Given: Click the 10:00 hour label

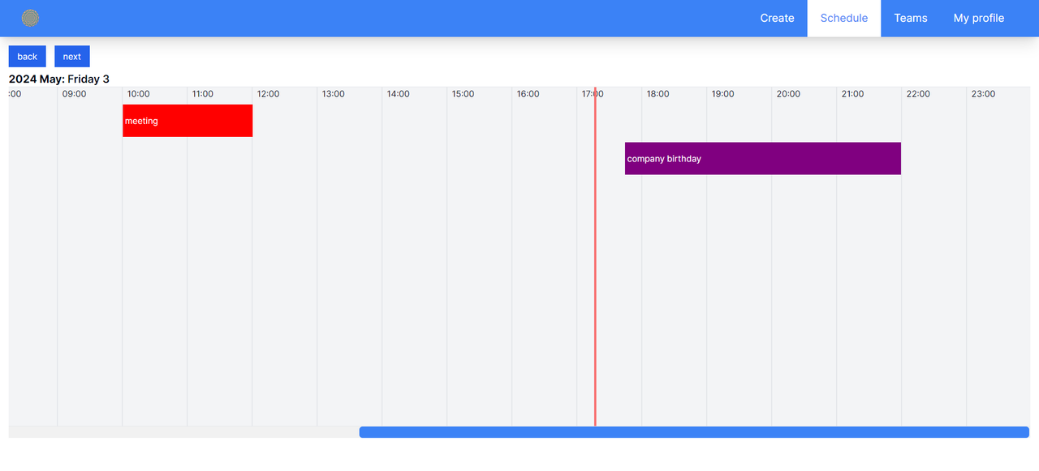Looking at the screenshot, I should (139, 94).
